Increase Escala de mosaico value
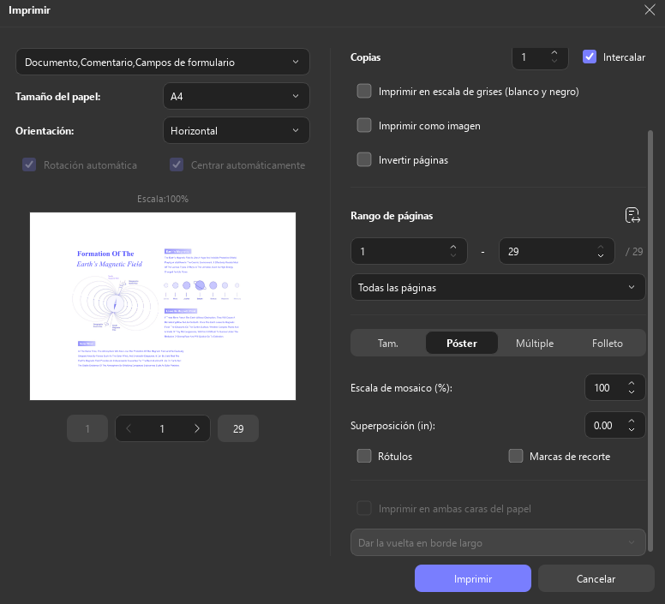The width and height of the screenshot is (665, 604). [631, 383]
